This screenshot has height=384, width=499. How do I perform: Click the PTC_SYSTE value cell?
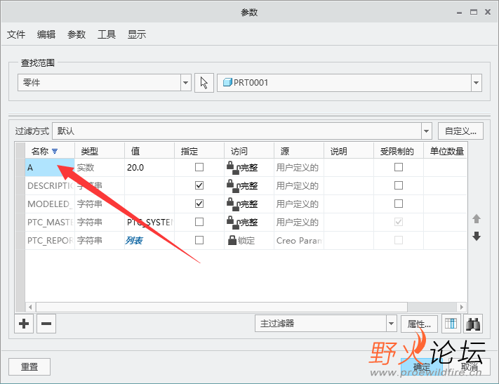(149, 222)
